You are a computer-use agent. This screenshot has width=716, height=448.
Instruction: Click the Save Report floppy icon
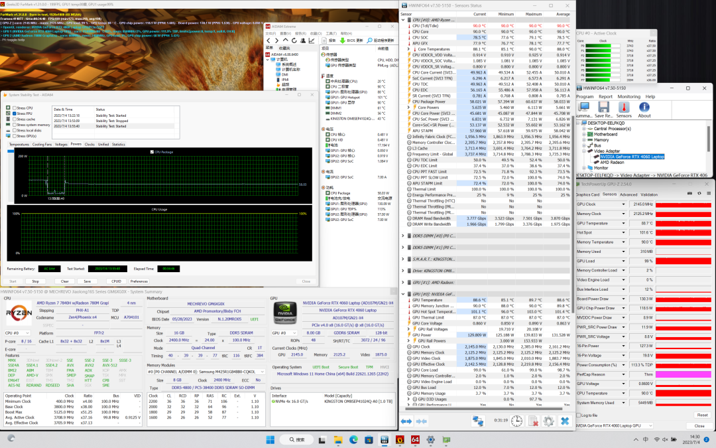[x=603, y=108]
